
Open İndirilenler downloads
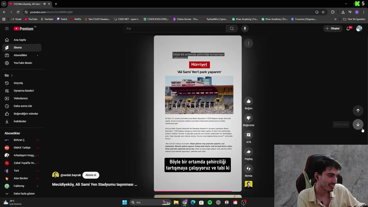(x=22, y=121)
